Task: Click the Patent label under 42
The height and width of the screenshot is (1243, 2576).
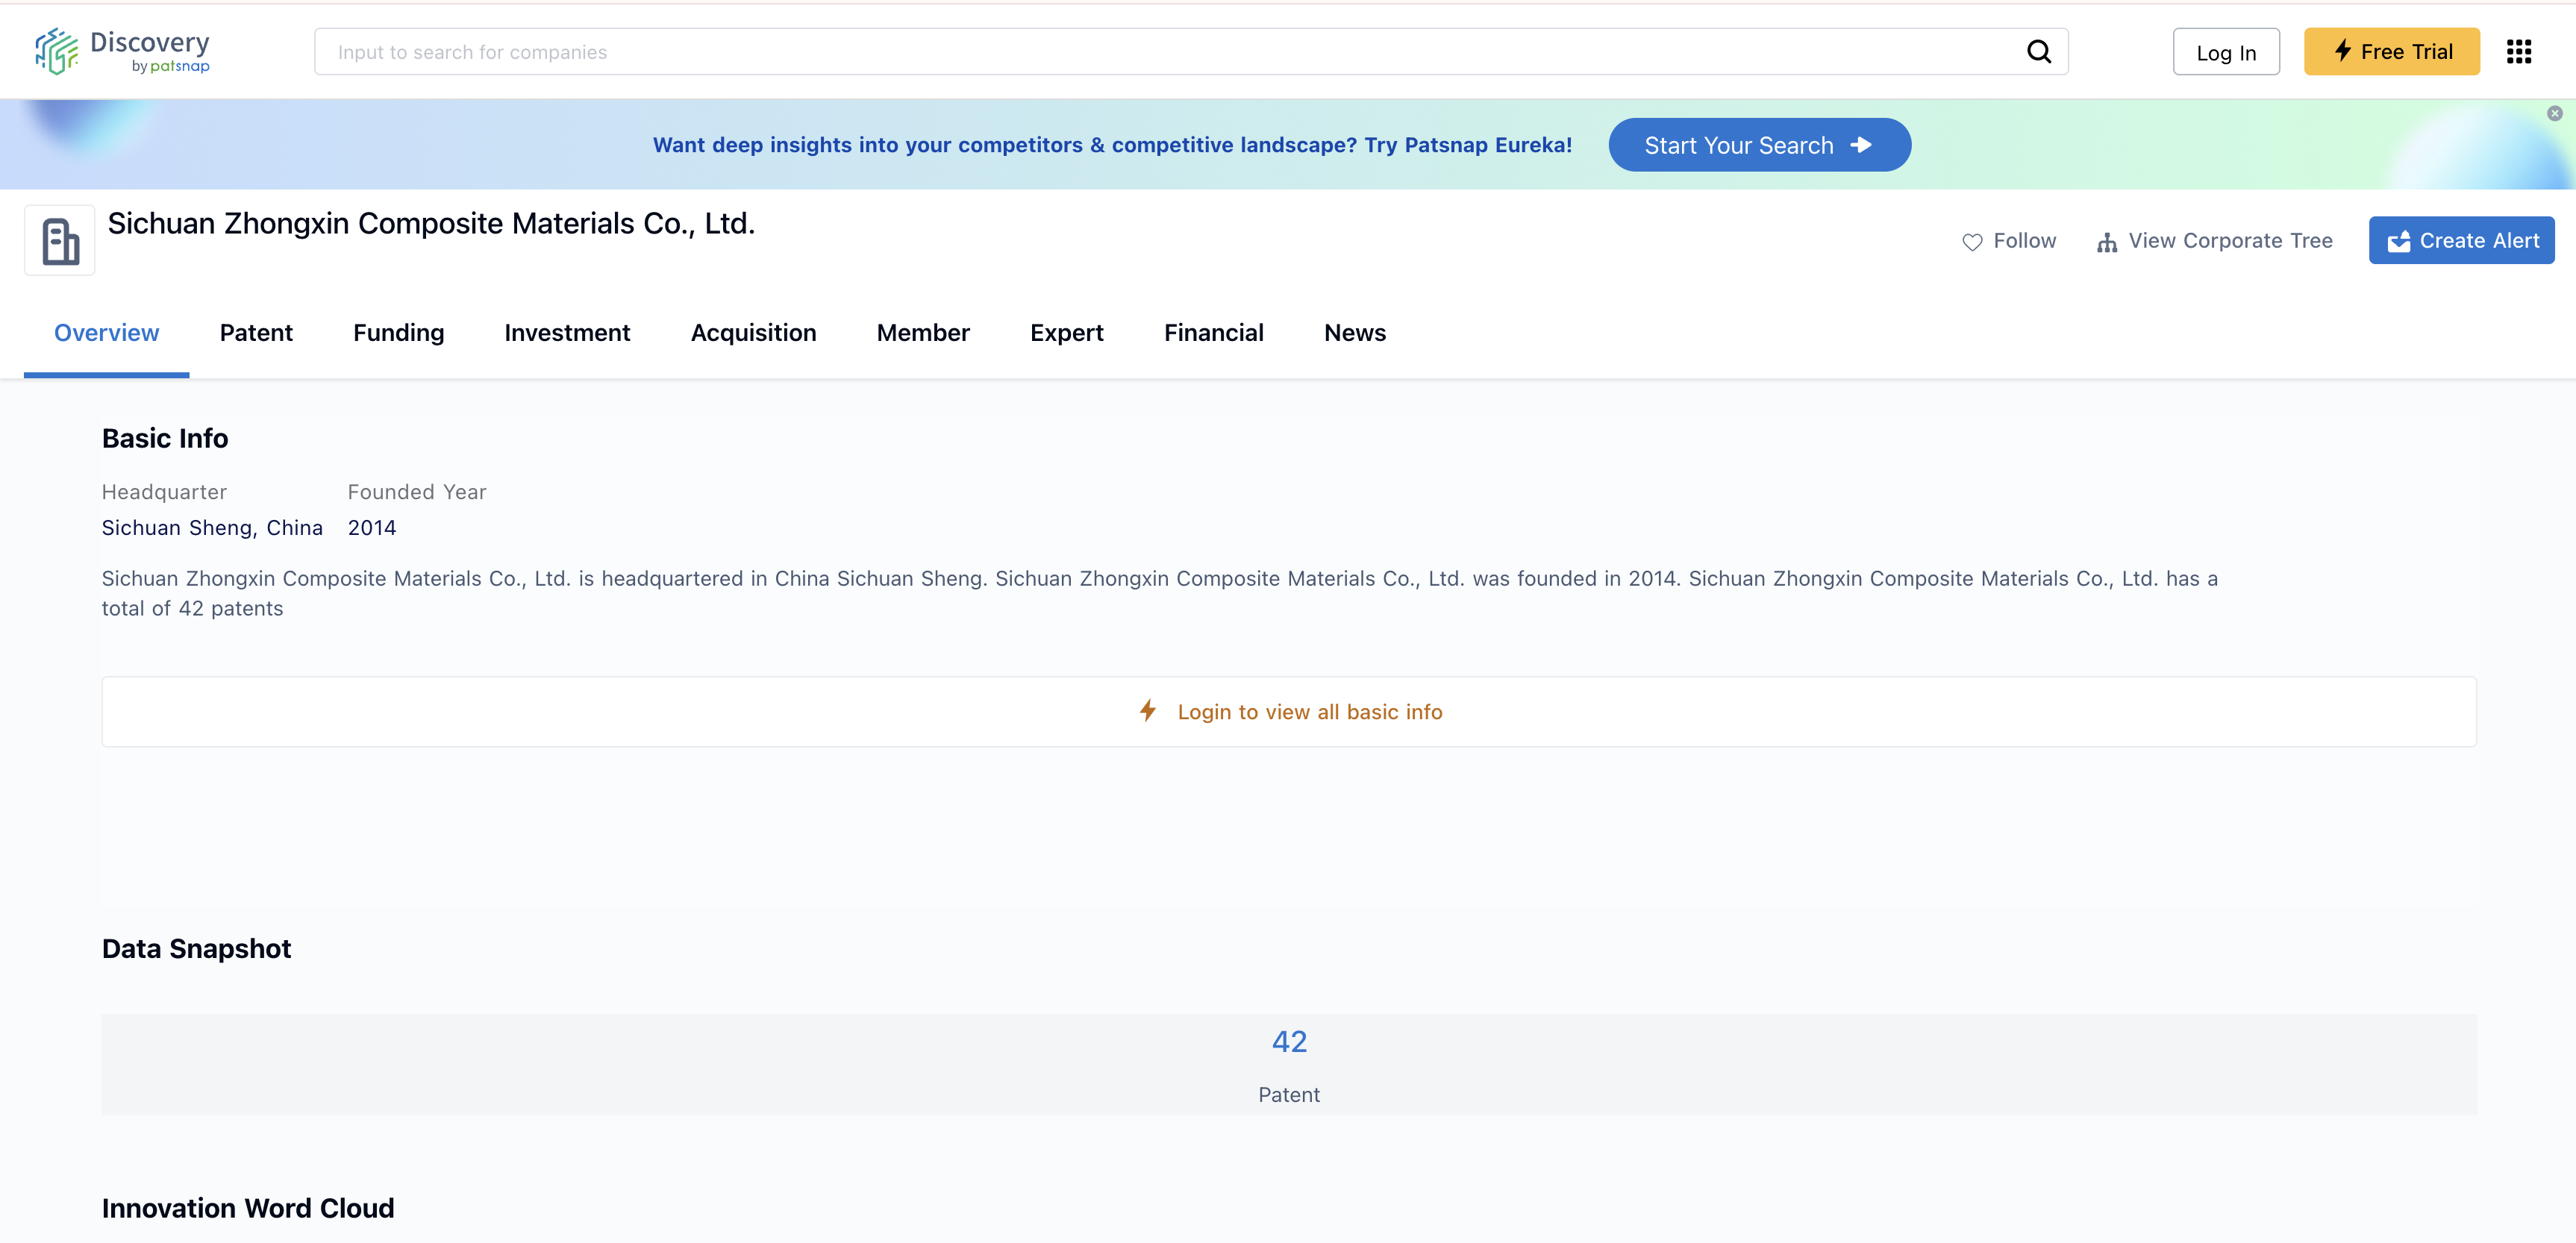Action: point(1288,1095)
